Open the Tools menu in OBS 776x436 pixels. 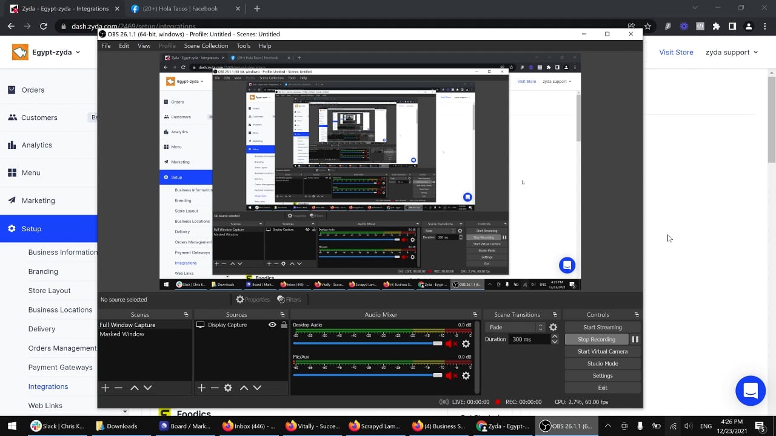click(243, 46)
